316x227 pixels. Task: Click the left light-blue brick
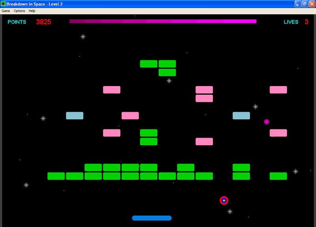(75, 116)
